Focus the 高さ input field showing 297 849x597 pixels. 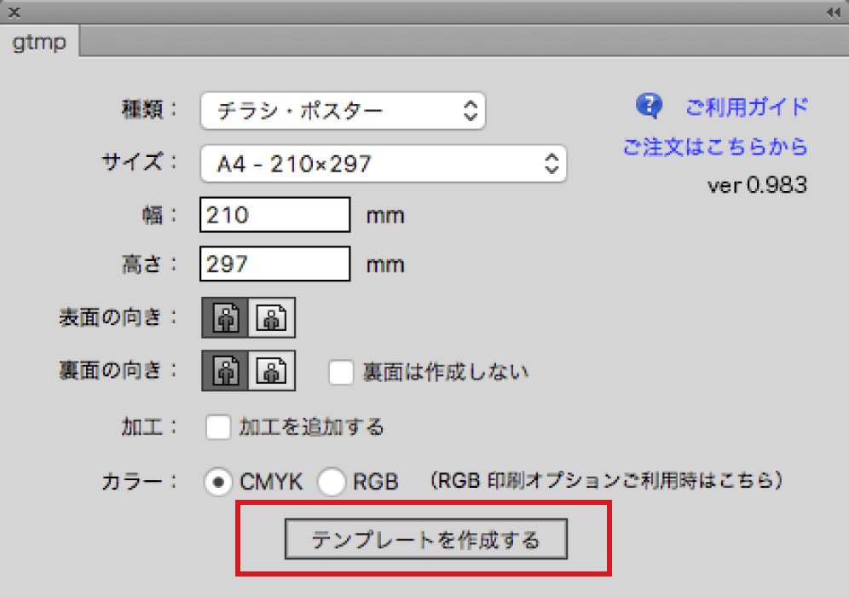coord(275,264)
